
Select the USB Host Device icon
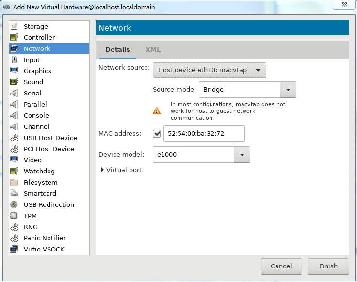click(14, 138)
